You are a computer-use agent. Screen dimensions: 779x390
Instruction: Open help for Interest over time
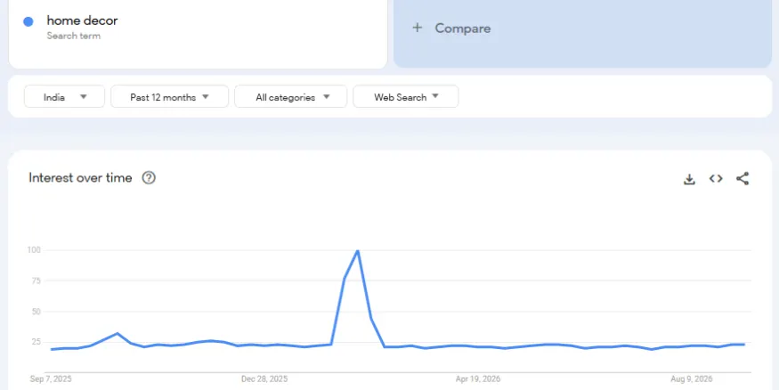(149, 178)
